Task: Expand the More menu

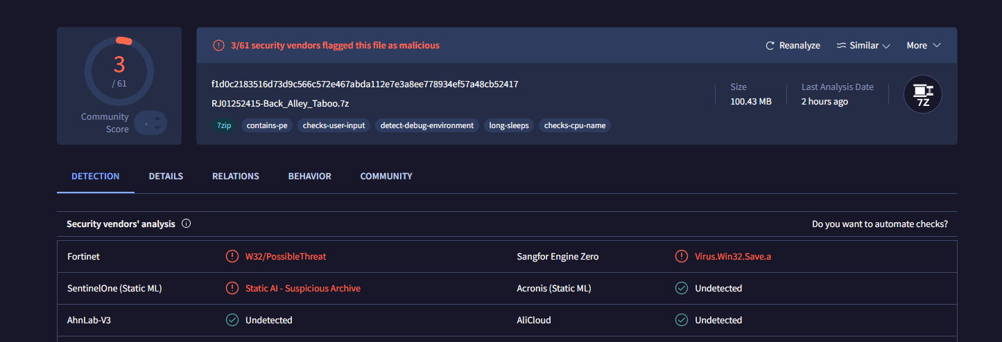Action: coord(924,45)
